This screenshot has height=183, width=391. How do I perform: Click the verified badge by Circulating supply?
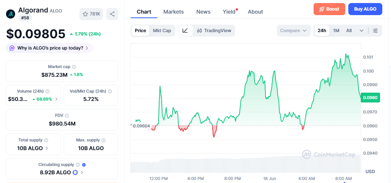coord(84,165)
